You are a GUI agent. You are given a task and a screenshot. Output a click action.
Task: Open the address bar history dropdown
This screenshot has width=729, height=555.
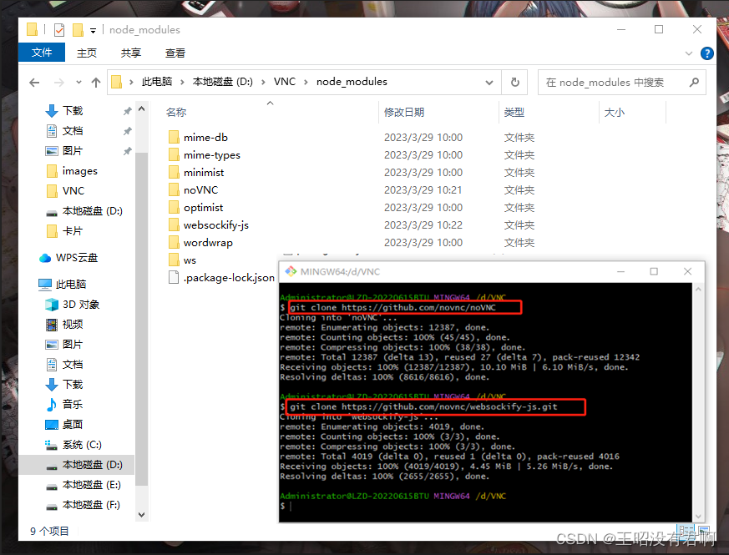coord(489,83)
